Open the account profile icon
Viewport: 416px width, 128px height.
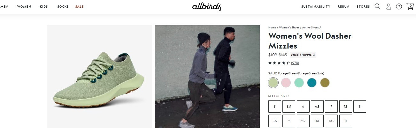point(389,6)
